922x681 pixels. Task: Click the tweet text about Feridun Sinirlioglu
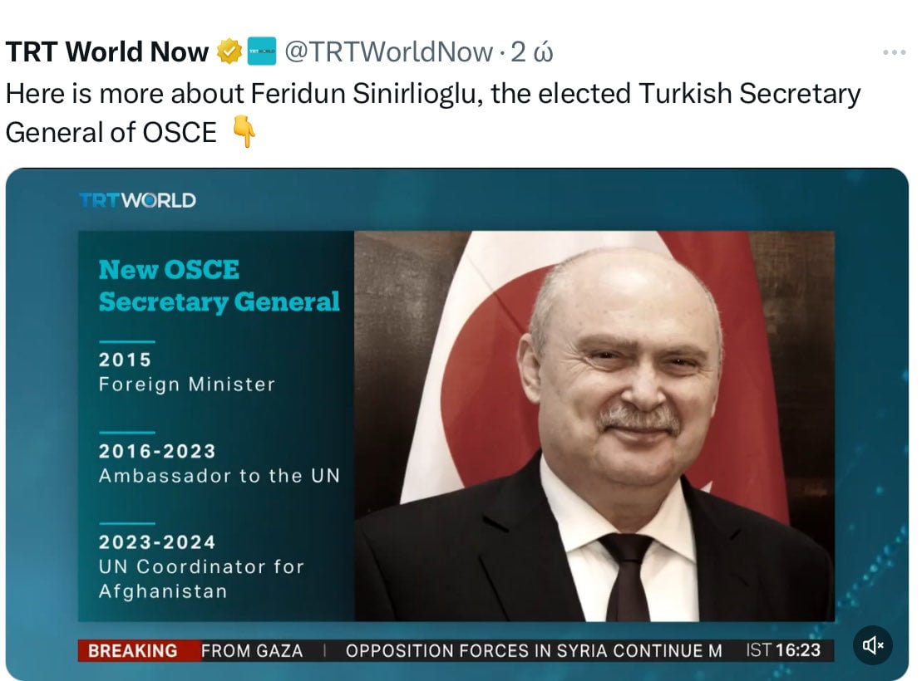tap(432, 94)
